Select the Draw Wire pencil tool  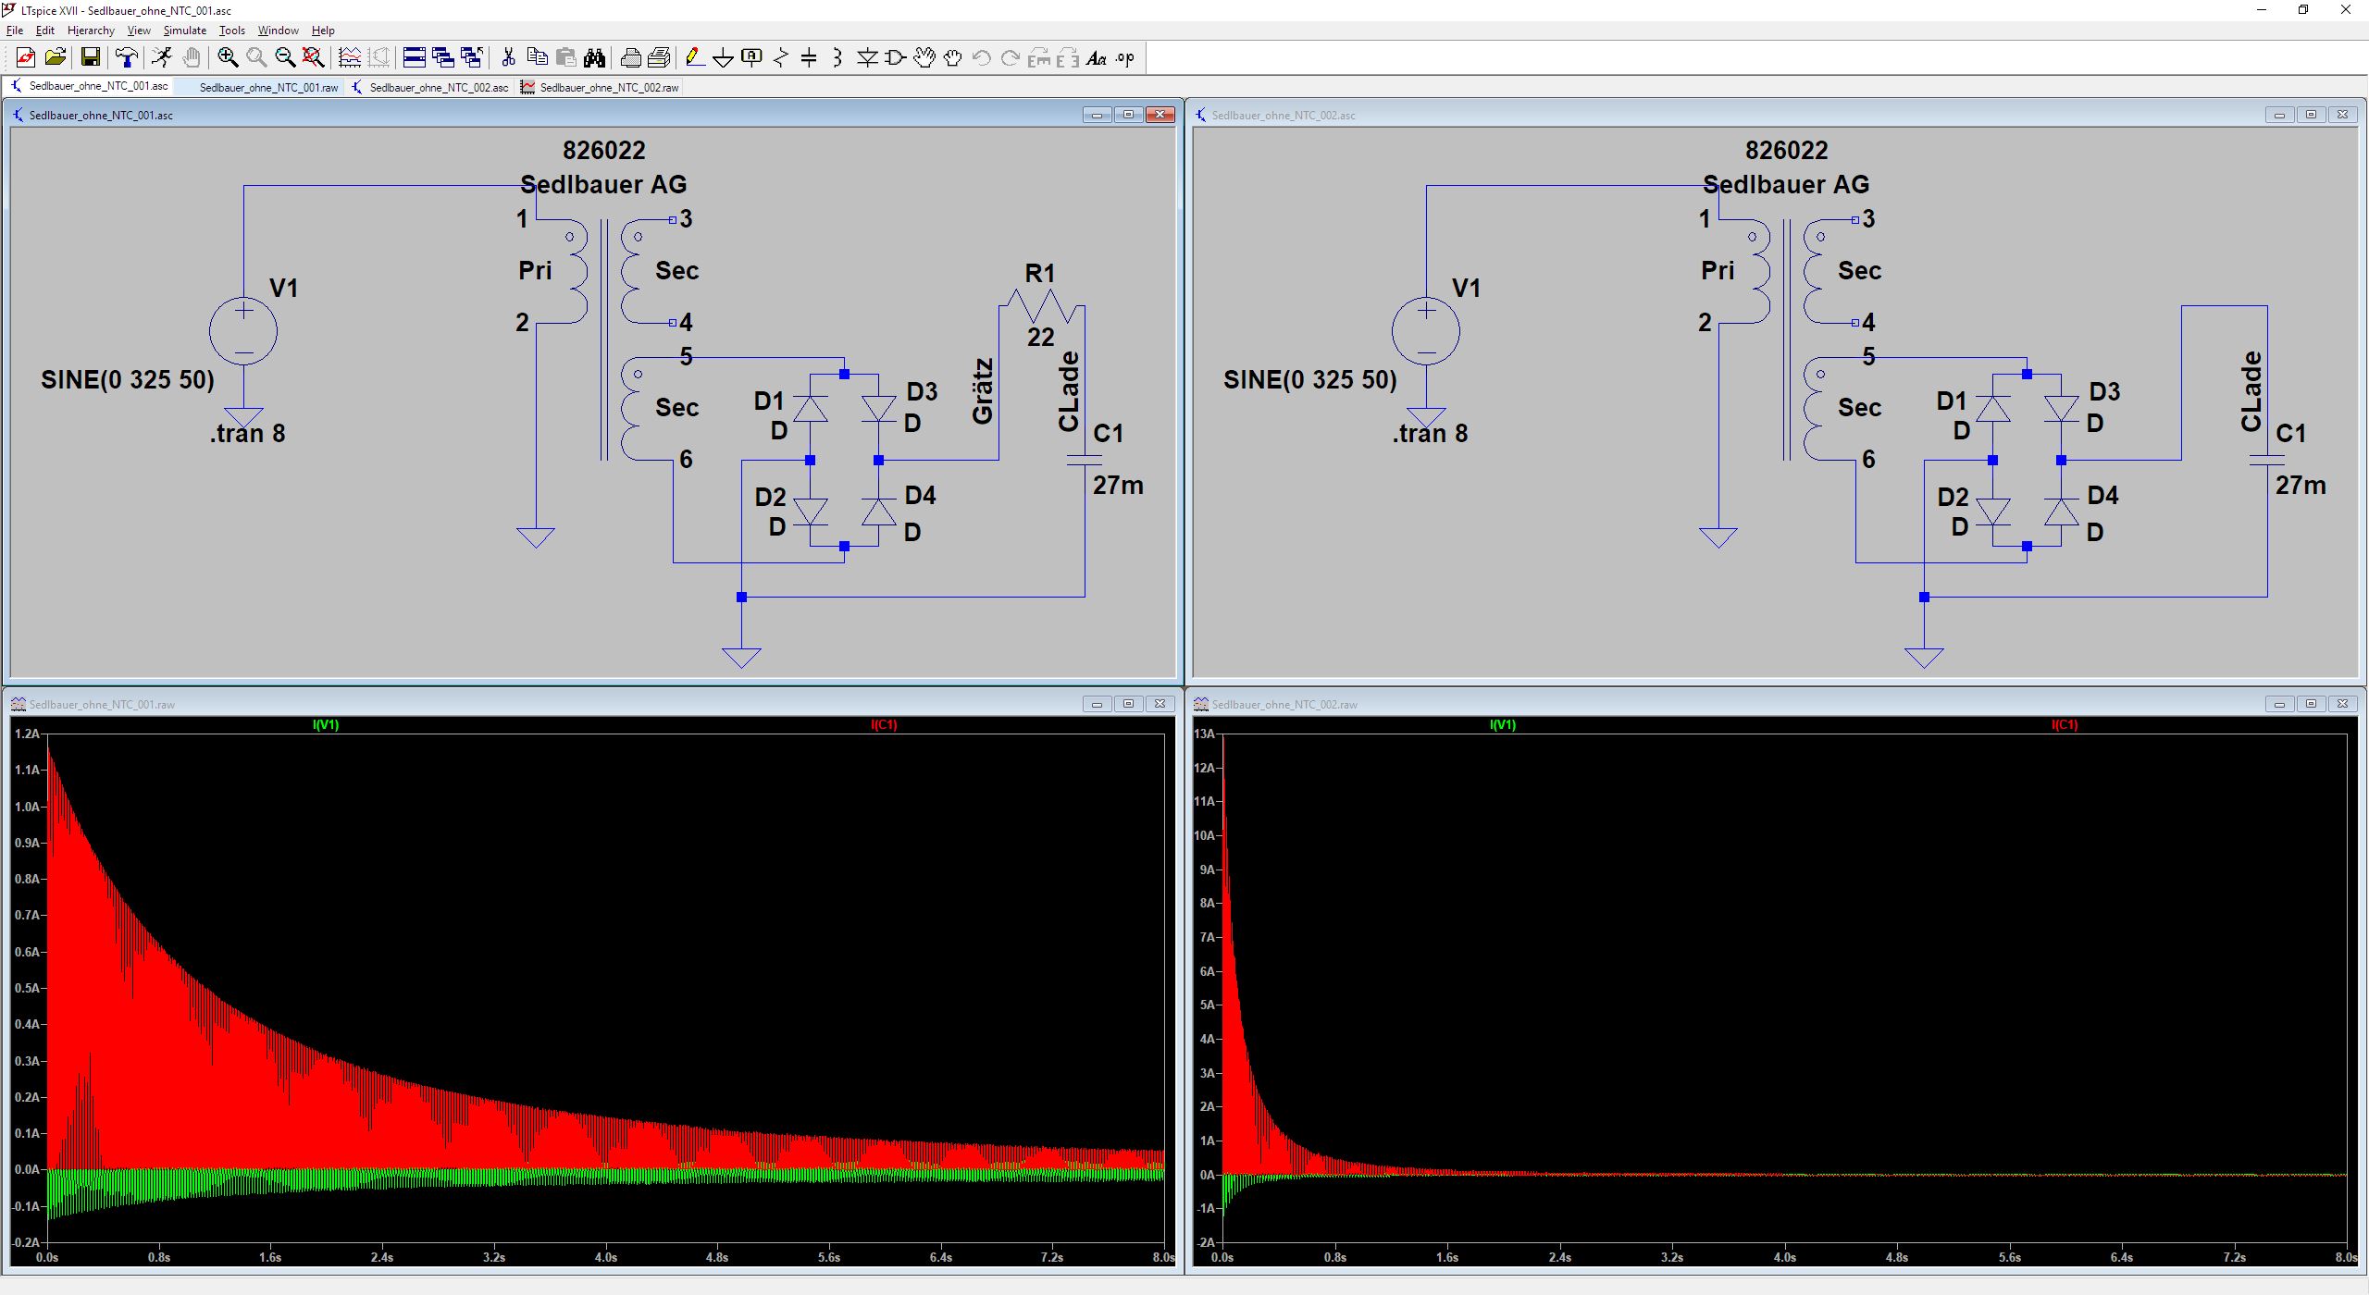(x=695, y=58)
